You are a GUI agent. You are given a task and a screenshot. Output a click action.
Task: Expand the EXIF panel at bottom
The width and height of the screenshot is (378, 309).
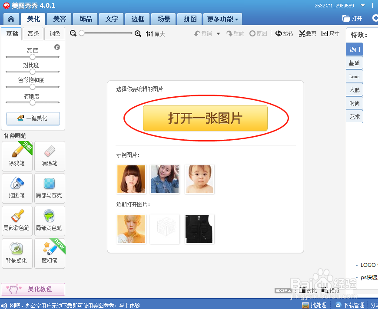click(x=283, y=290)
